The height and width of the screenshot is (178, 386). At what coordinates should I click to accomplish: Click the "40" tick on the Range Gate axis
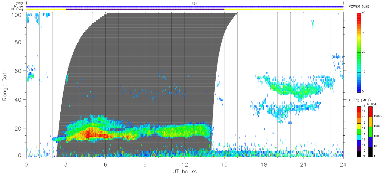tap(18, 100)
